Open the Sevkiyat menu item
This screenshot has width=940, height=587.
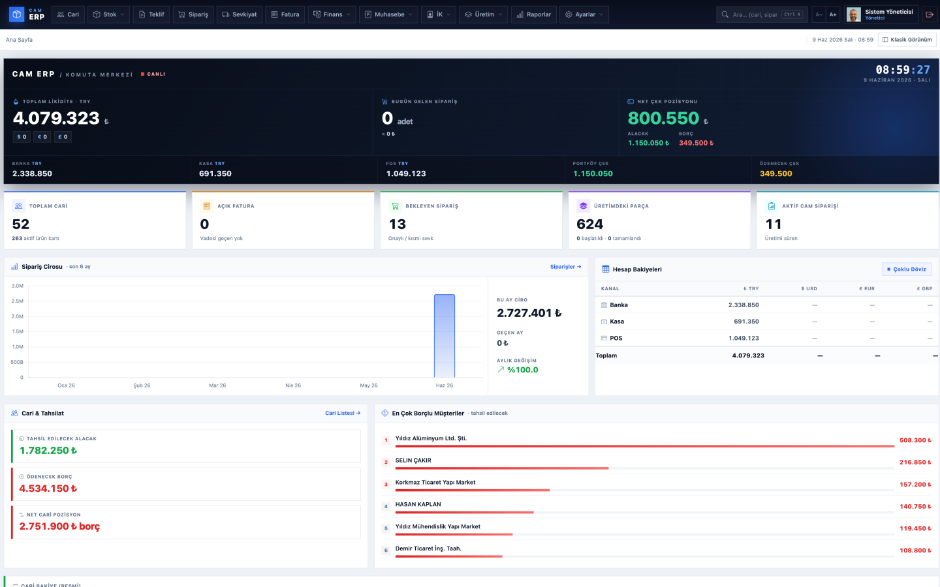pyautogui.click(x=240, y=14)
